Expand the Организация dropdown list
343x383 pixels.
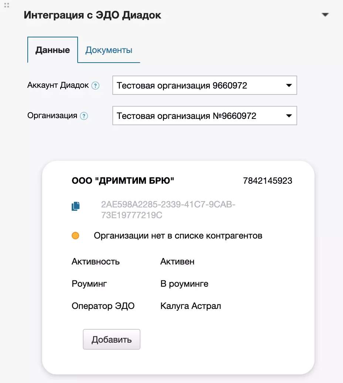tap(204, 116)
